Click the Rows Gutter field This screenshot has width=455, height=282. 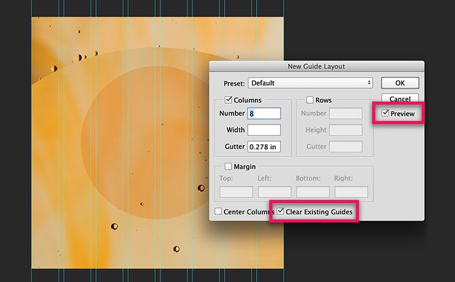346,147
